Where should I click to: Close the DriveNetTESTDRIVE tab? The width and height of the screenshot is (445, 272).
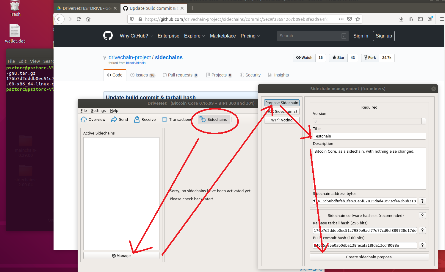[x=115, y=8]
